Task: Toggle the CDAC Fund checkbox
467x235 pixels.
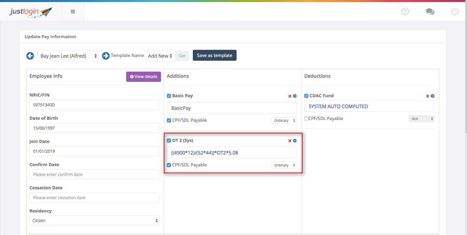Action: pos(306,96)
